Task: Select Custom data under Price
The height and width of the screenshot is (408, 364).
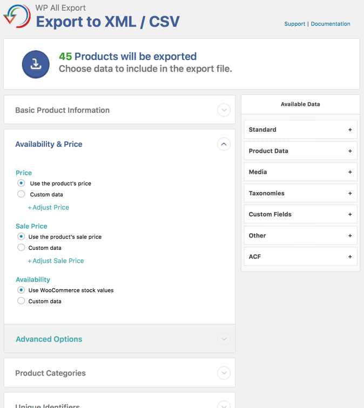Action: [x=22, y=194]
